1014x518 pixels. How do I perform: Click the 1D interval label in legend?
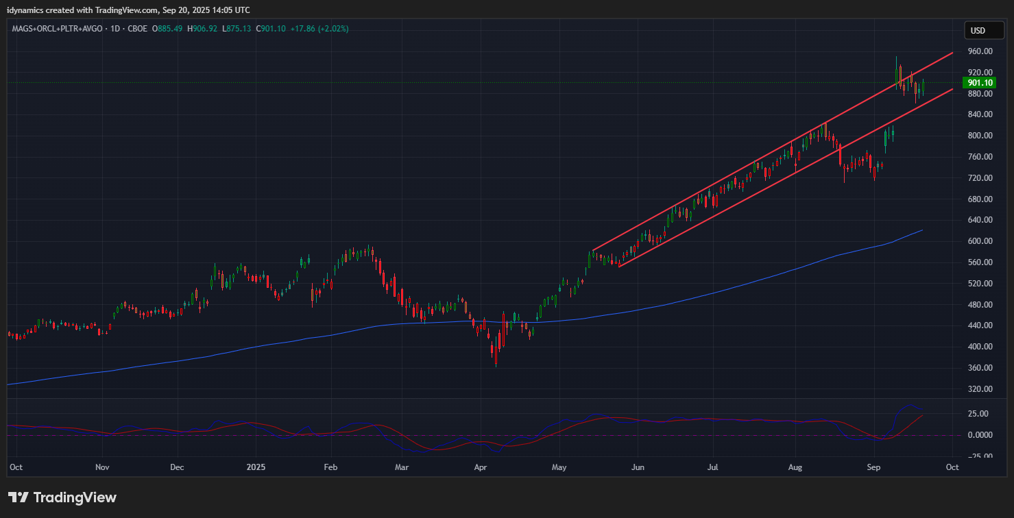[x=116, y=29]
